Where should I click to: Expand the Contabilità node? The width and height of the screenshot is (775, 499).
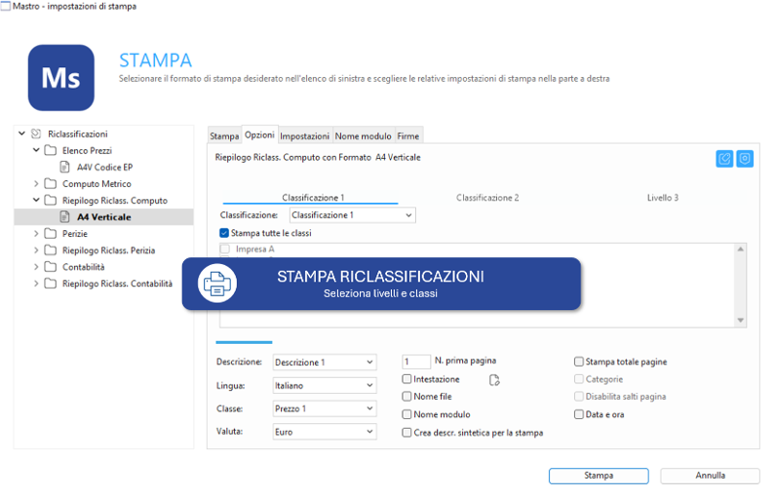point(36,267)
